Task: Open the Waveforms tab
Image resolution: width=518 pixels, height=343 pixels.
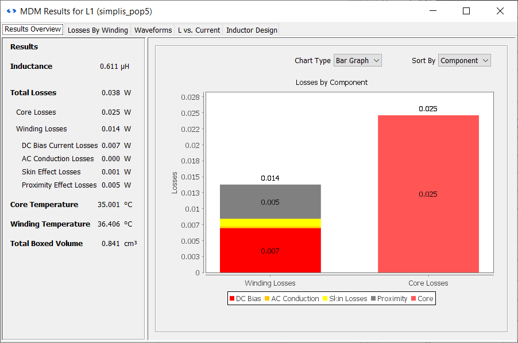Action: 153,30
